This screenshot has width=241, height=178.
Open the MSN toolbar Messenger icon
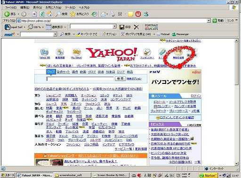(x=180, y=34)
